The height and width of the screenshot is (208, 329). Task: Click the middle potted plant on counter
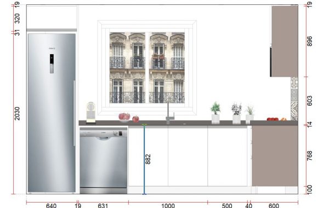click(236, 113)
